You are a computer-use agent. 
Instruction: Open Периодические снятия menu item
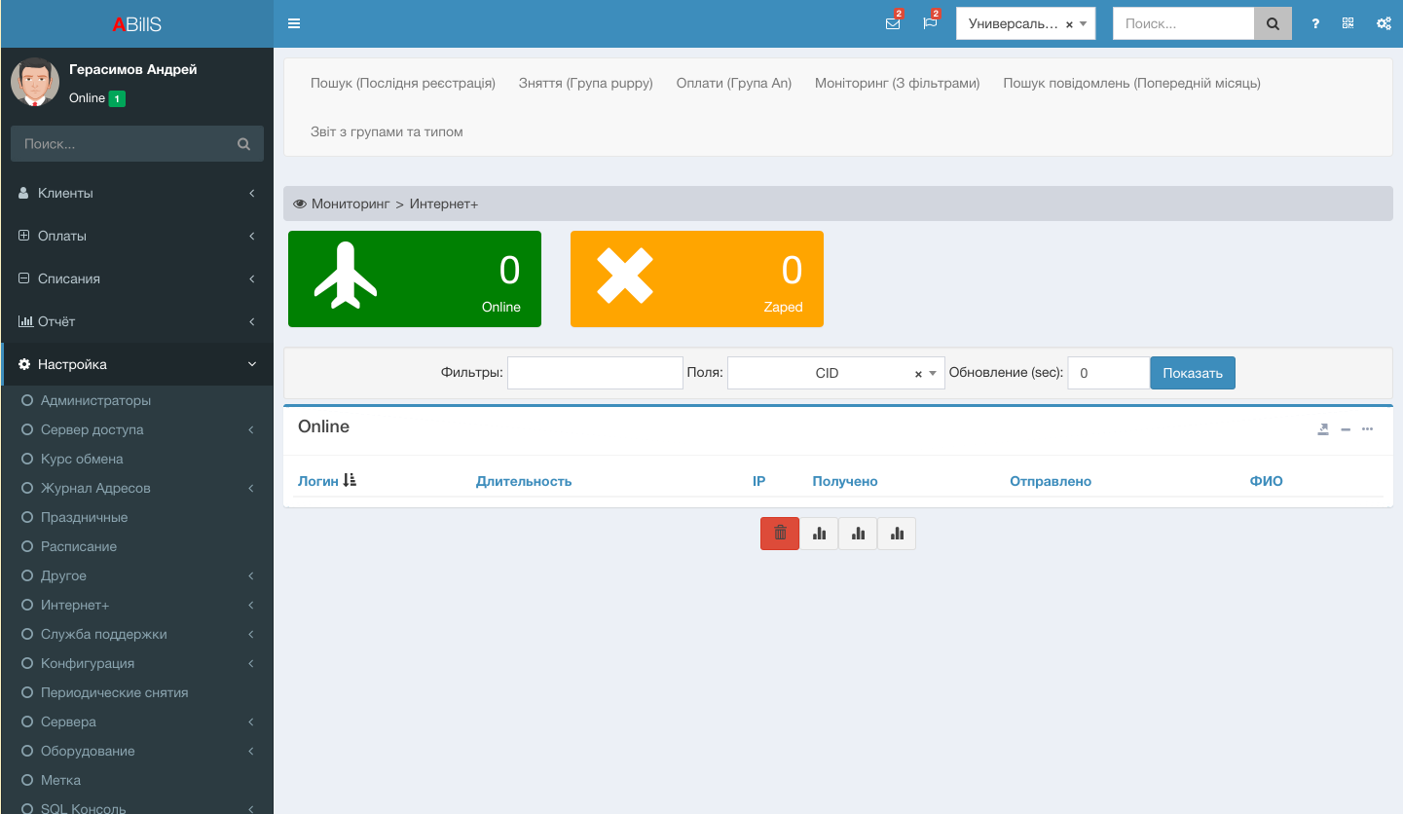114,692
